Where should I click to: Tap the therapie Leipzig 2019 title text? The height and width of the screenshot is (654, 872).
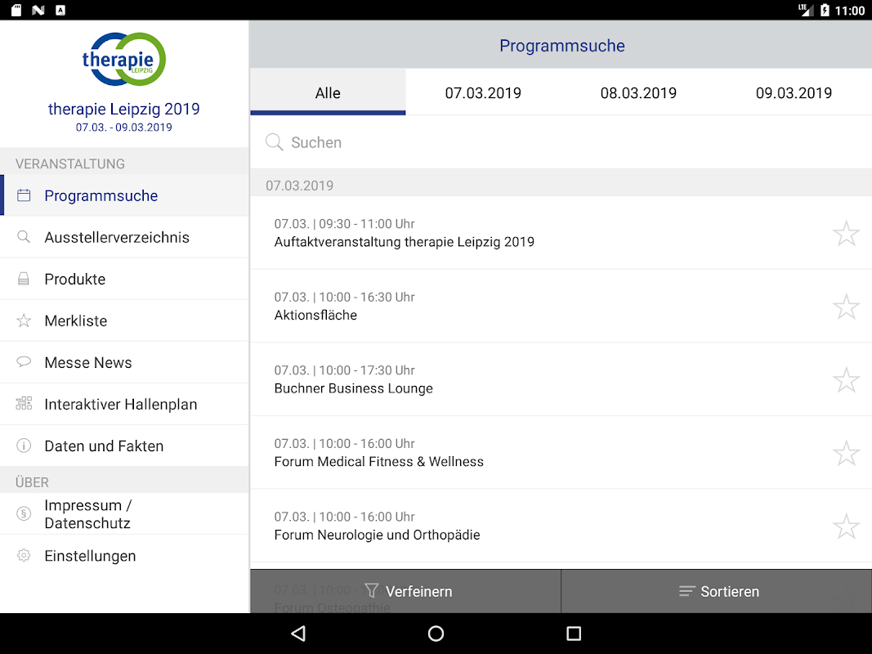[x=124, y=109]
